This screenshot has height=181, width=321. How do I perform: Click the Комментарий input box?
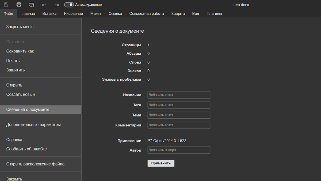[179, 125]
